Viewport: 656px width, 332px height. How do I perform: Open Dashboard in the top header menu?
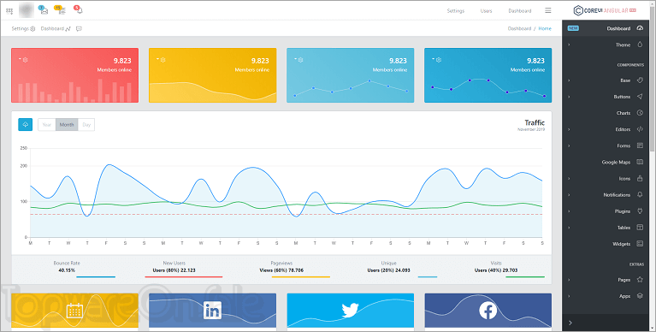click(x=520, y=11)
